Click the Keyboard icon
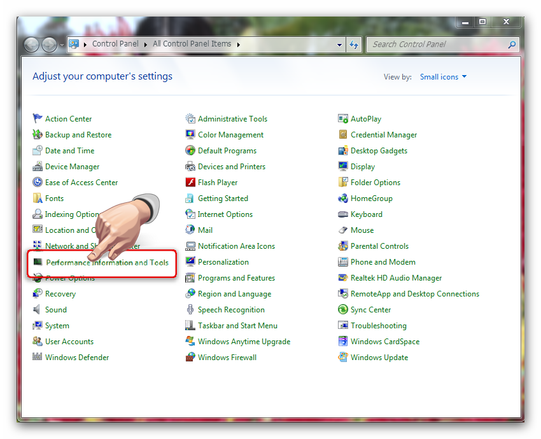 (343, 214)
